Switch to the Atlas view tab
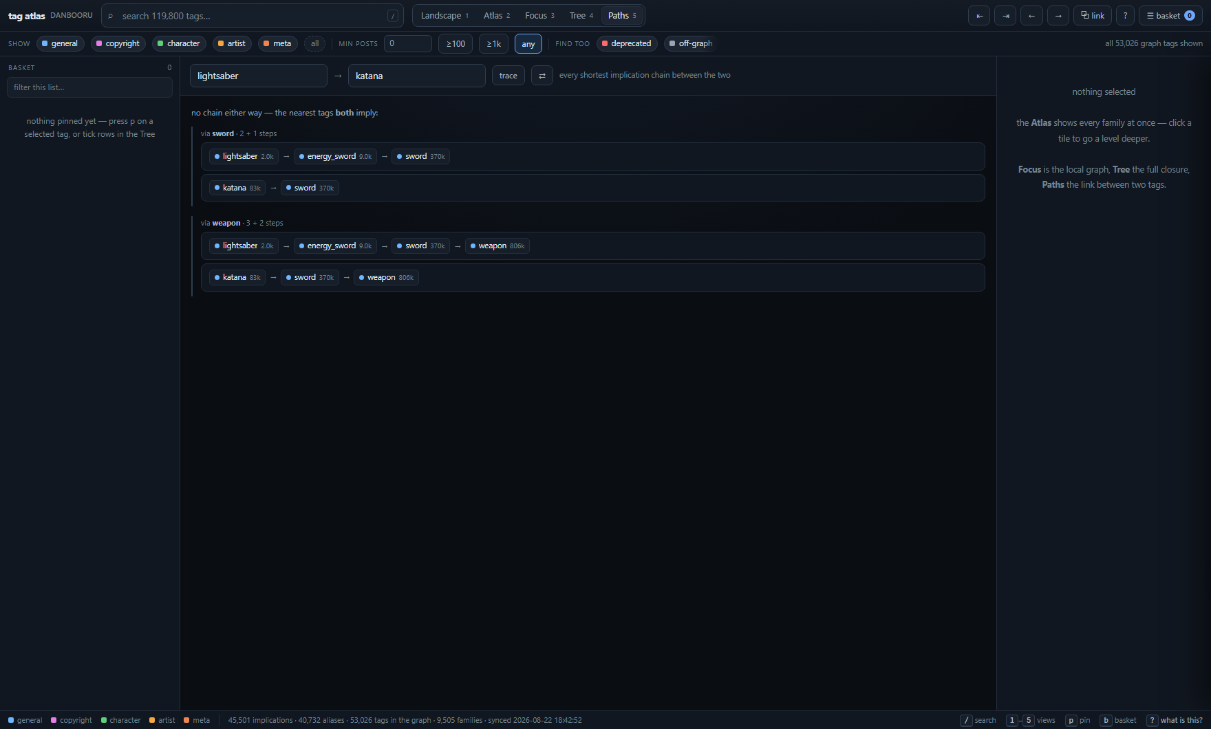This screenshot has width=1211, height=729. click(x=497, y=16)
